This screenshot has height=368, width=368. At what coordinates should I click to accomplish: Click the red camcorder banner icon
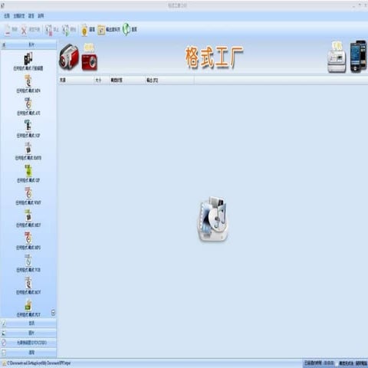(69, 57)
